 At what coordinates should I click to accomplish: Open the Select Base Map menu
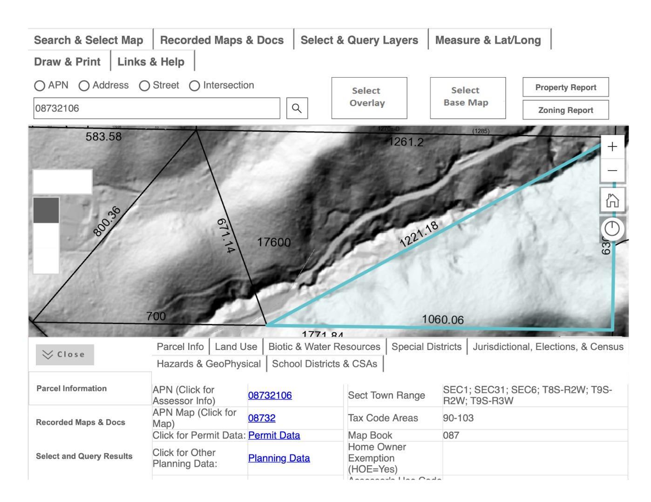click(468, 98)
